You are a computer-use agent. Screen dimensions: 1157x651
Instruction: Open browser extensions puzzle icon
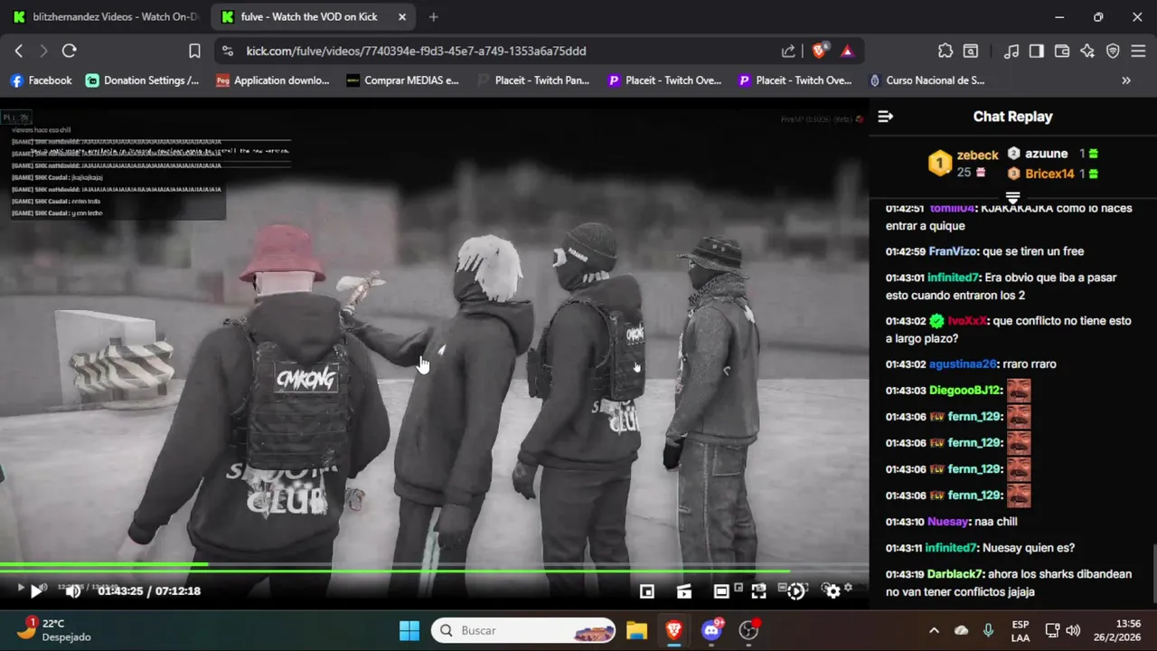(x=945, y=52)
